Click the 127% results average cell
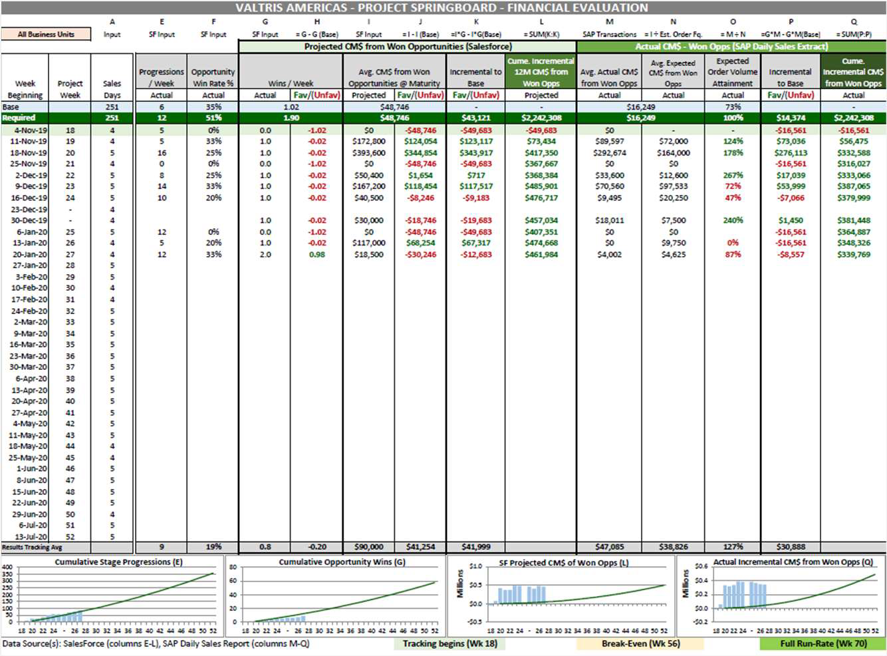This screenshot has width=887, height=656. click(733, 547)
